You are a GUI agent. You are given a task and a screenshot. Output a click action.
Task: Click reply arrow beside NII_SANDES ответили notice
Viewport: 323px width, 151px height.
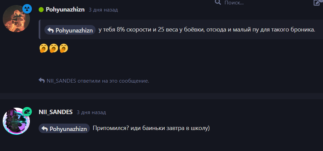(x=42, y=81)
